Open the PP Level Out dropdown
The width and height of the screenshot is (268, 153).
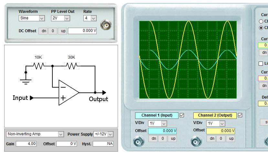[x=60, y=18]
